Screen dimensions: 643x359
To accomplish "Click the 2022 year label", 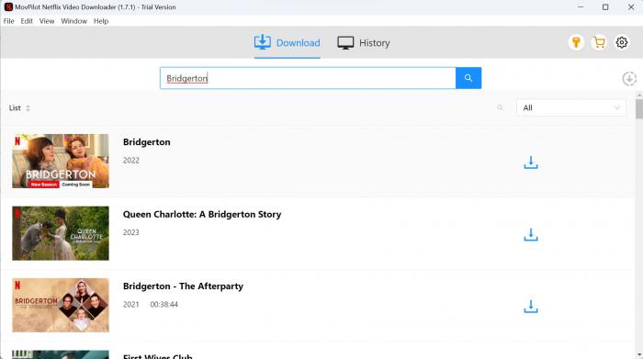I will (131, 161).
